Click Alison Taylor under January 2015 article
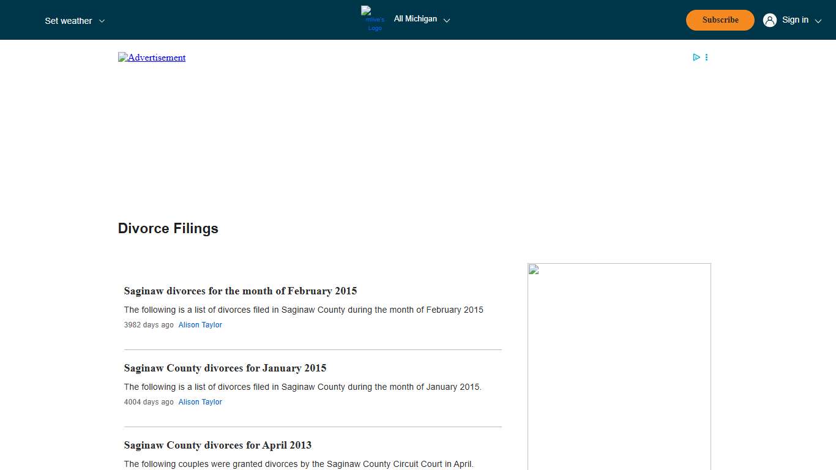This screenshot has height=470, width=836. [200, 402]
